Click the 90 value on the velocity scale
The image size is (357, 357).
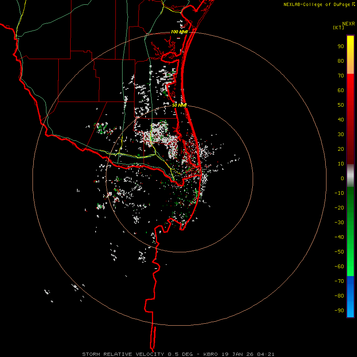point(341,46)
